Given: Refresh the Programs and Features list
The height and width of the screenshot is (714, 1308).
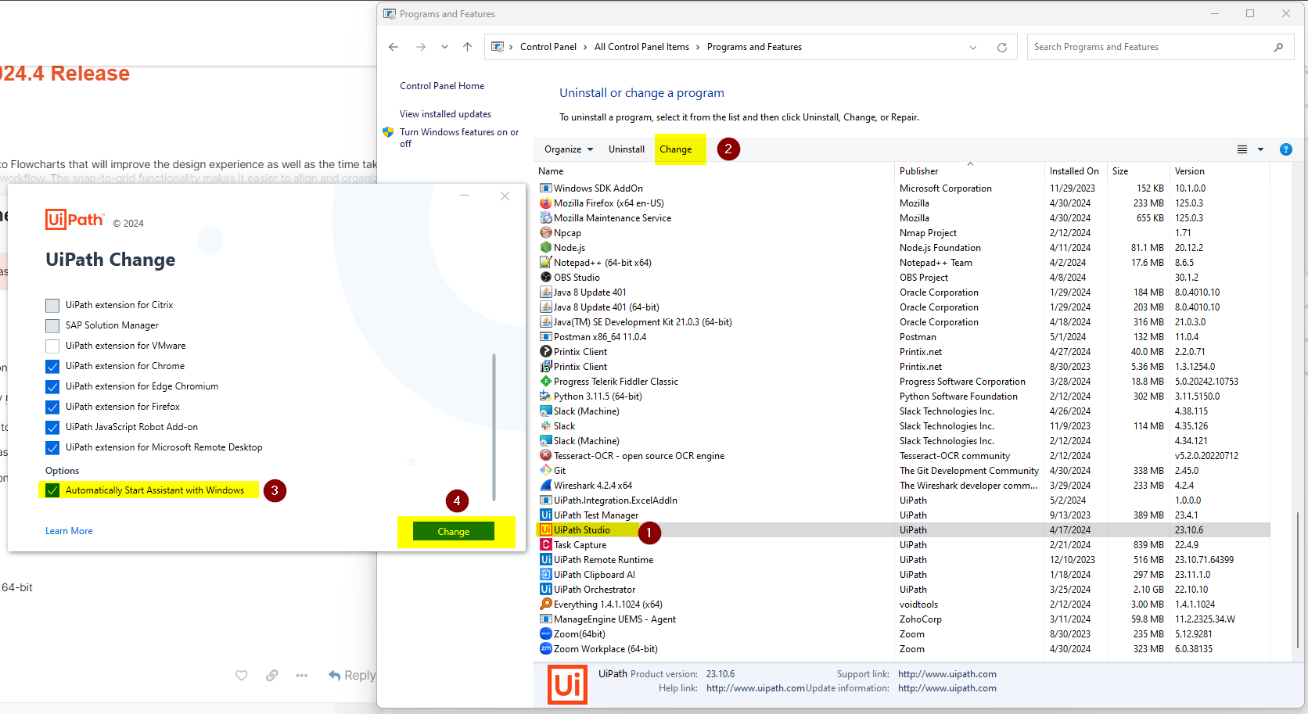Looking at the screenshot, I should click(x=1001, y=47).
